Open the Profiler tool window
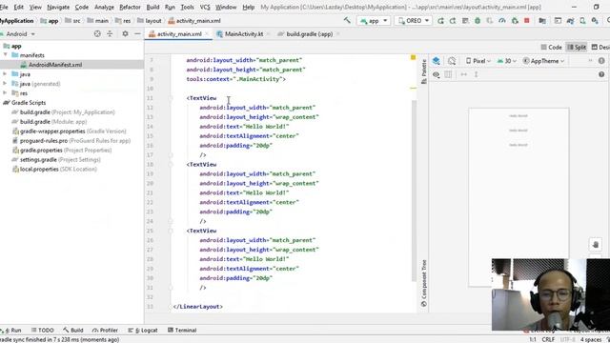610x343 pixels. tap(105, 330)
